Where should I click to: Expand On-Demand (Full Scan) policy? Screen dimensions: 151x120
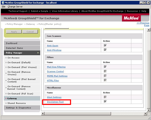click(x=22, y=94)
